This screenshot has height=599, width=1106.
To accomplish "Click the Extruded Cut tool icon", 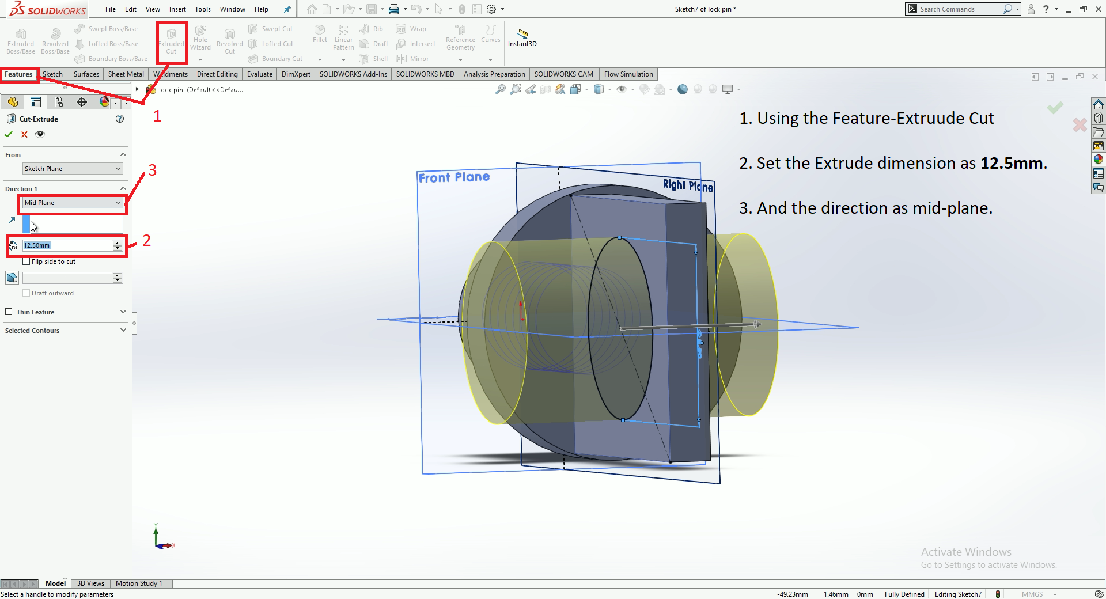I will click(x=171, y=35).
